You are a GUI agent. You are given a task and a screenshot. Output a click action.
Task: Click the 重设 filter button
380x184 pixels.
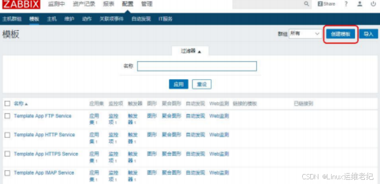[202, 84]
